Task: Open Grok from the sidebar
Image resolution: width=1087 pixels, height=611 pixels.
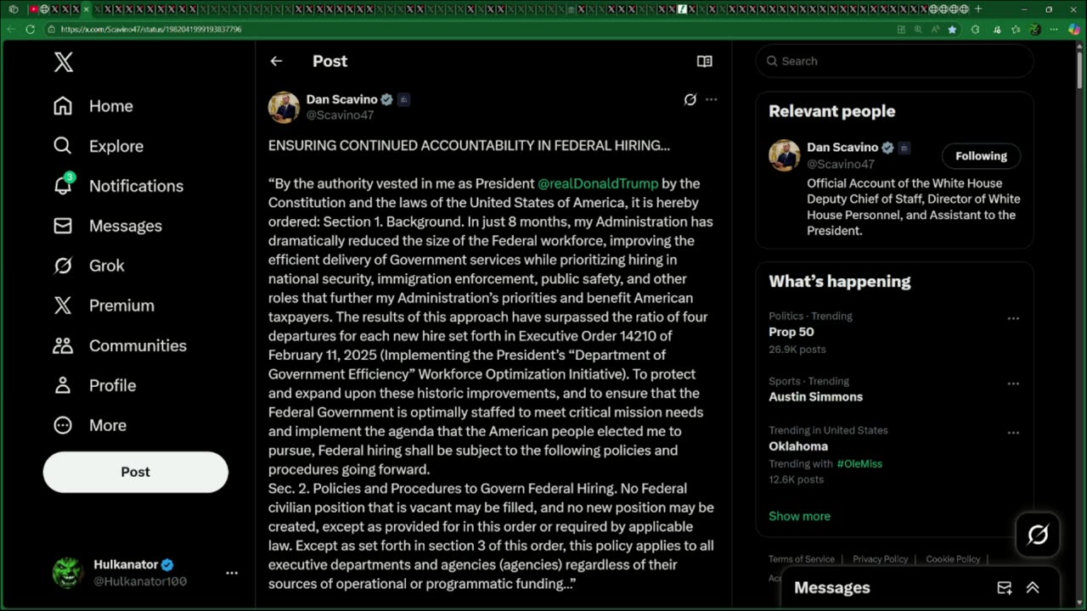Action: [89, 266]
